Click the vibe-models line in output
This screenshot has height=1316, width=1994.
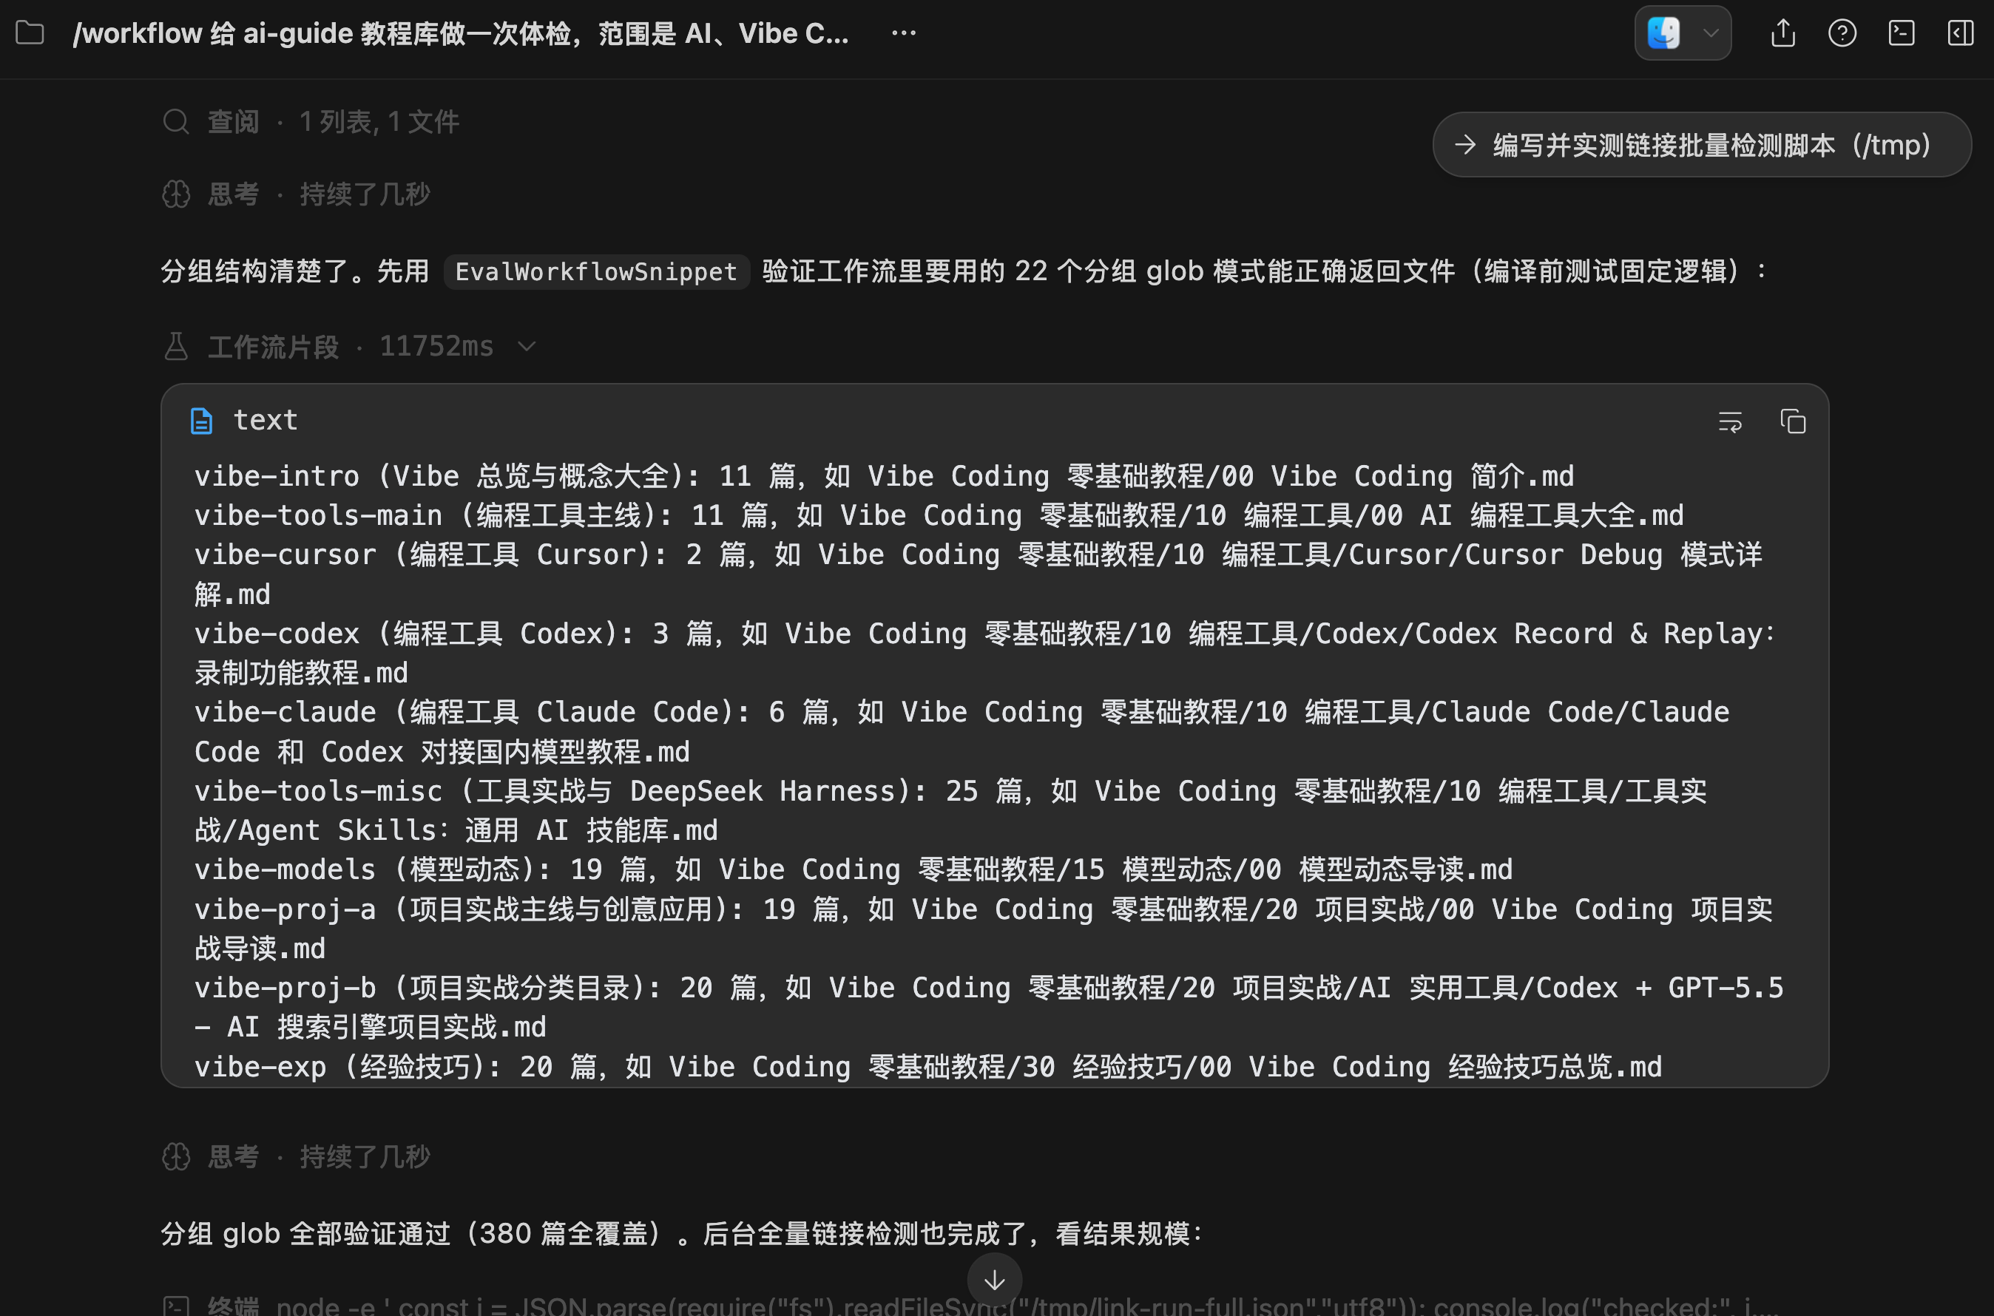(853, 869)
